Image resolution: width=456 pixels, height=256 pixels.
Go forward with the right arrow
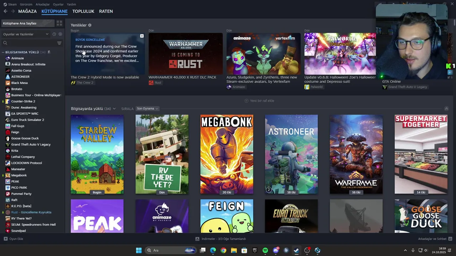[x=13, y=11]
